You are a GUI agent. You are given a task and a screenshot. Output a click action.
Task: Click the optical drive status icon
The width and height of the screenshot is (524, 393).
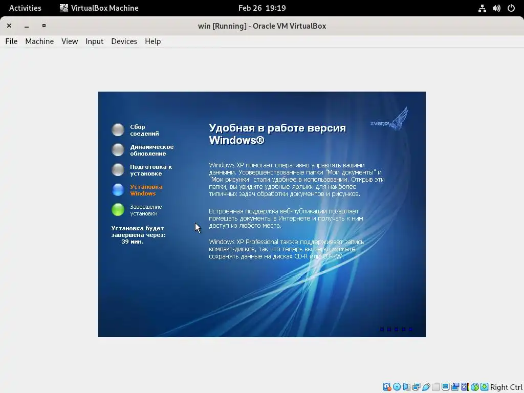coord(397,387)
